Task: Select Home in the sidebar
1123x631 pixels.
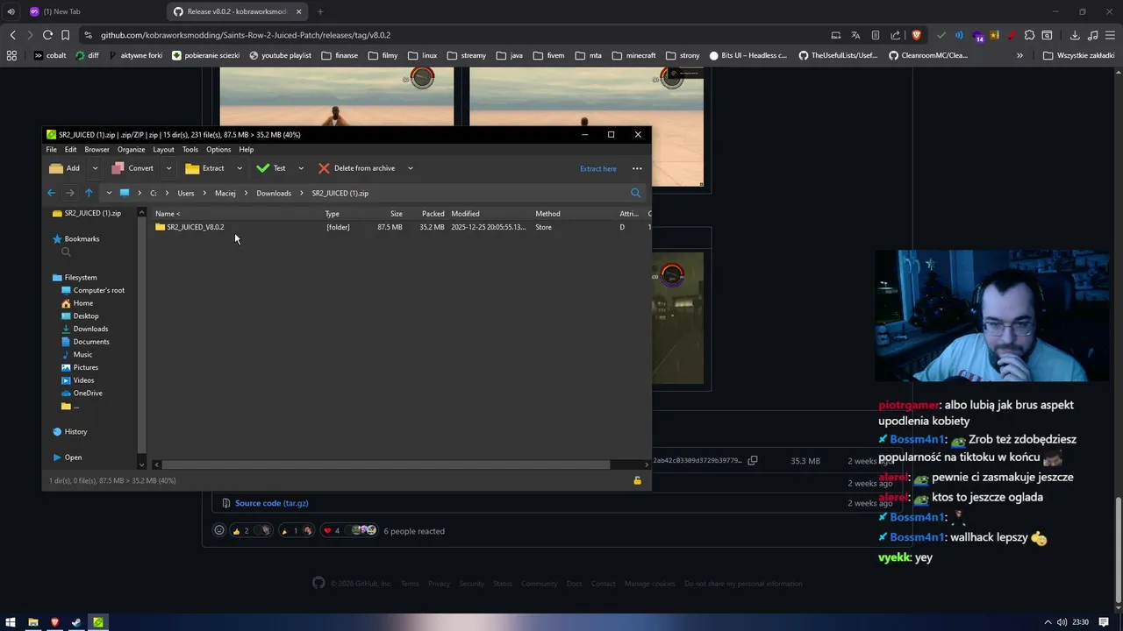Action: [x=77, y=303]
